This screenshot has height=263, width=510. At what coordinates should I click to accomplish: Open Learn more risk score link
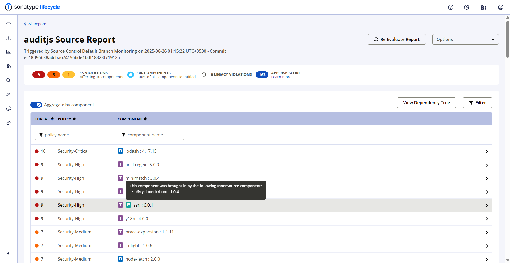(x=281, y=77)
